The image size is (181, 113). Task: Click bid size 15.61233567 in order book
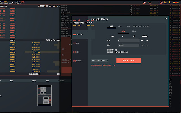pyautogui.click(x=36, y=52)
